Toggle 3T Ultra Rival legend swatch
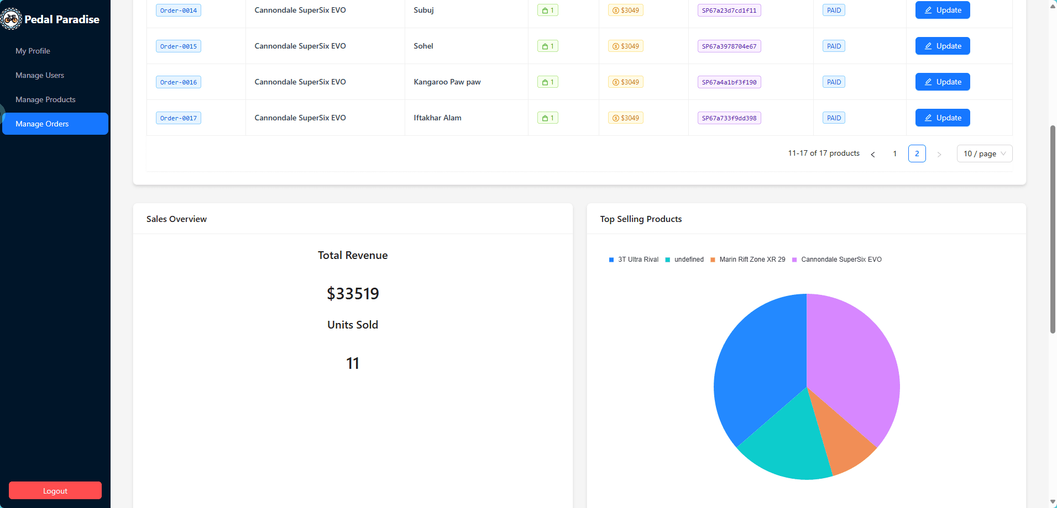The width and height of the screenshot is (1057, 508). click(x=611, y=260)
